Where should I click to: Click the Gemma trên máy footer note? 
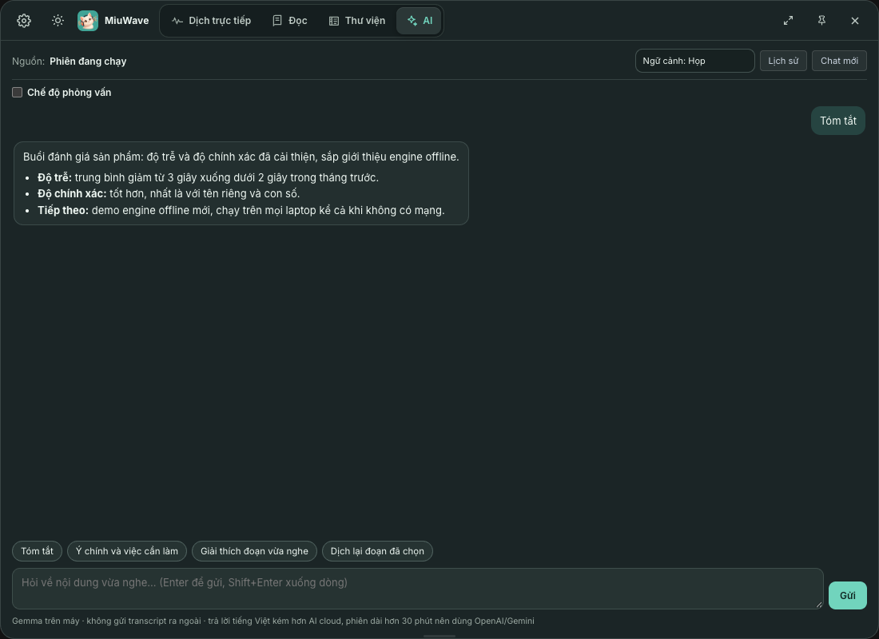[x=273, y=621]
